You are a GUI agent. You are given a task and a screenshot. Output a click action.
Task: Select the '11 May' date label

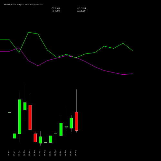point(50,153)
